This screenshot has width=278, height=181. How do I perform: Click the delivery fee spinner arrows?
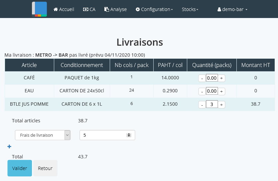pos(129,135)
